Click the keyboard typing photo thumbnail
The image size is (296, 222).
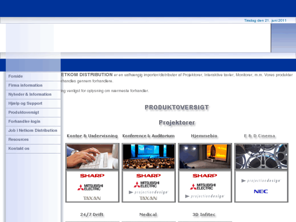click(x=92, y=156)
